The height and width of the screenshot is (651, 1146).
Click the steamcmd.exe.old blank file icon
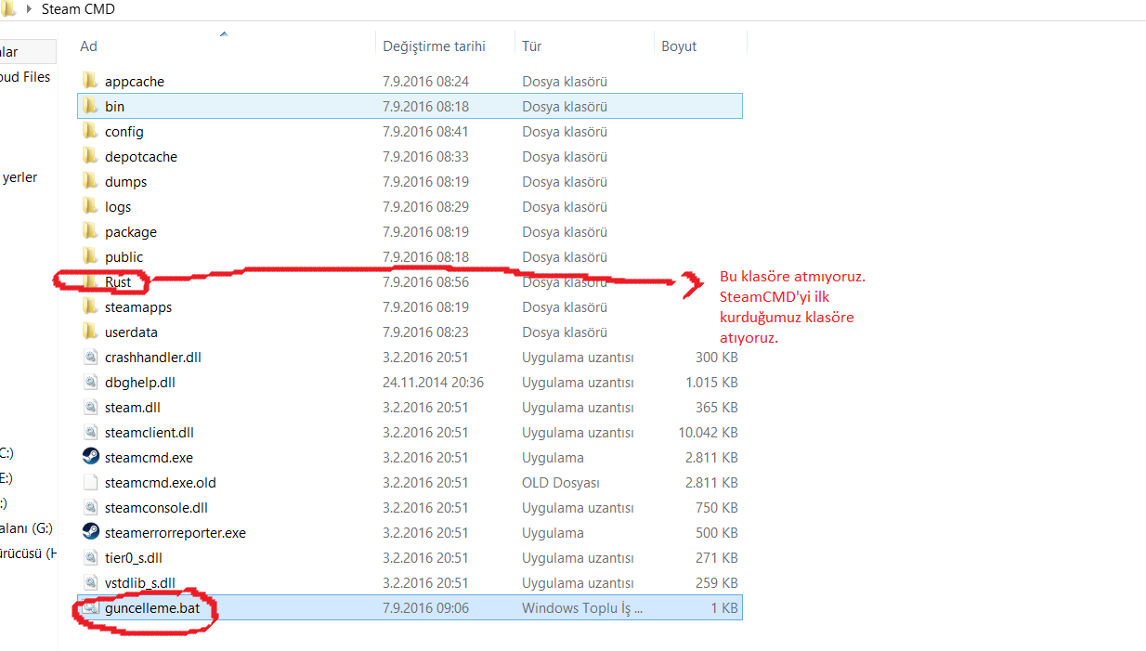coord(90,482)
